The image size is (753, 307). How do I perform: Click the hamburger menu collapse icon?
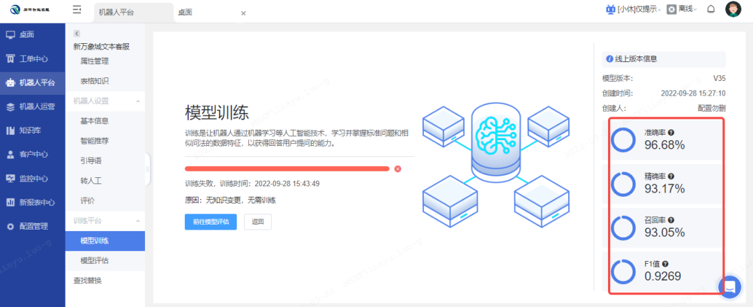point(77,10)
